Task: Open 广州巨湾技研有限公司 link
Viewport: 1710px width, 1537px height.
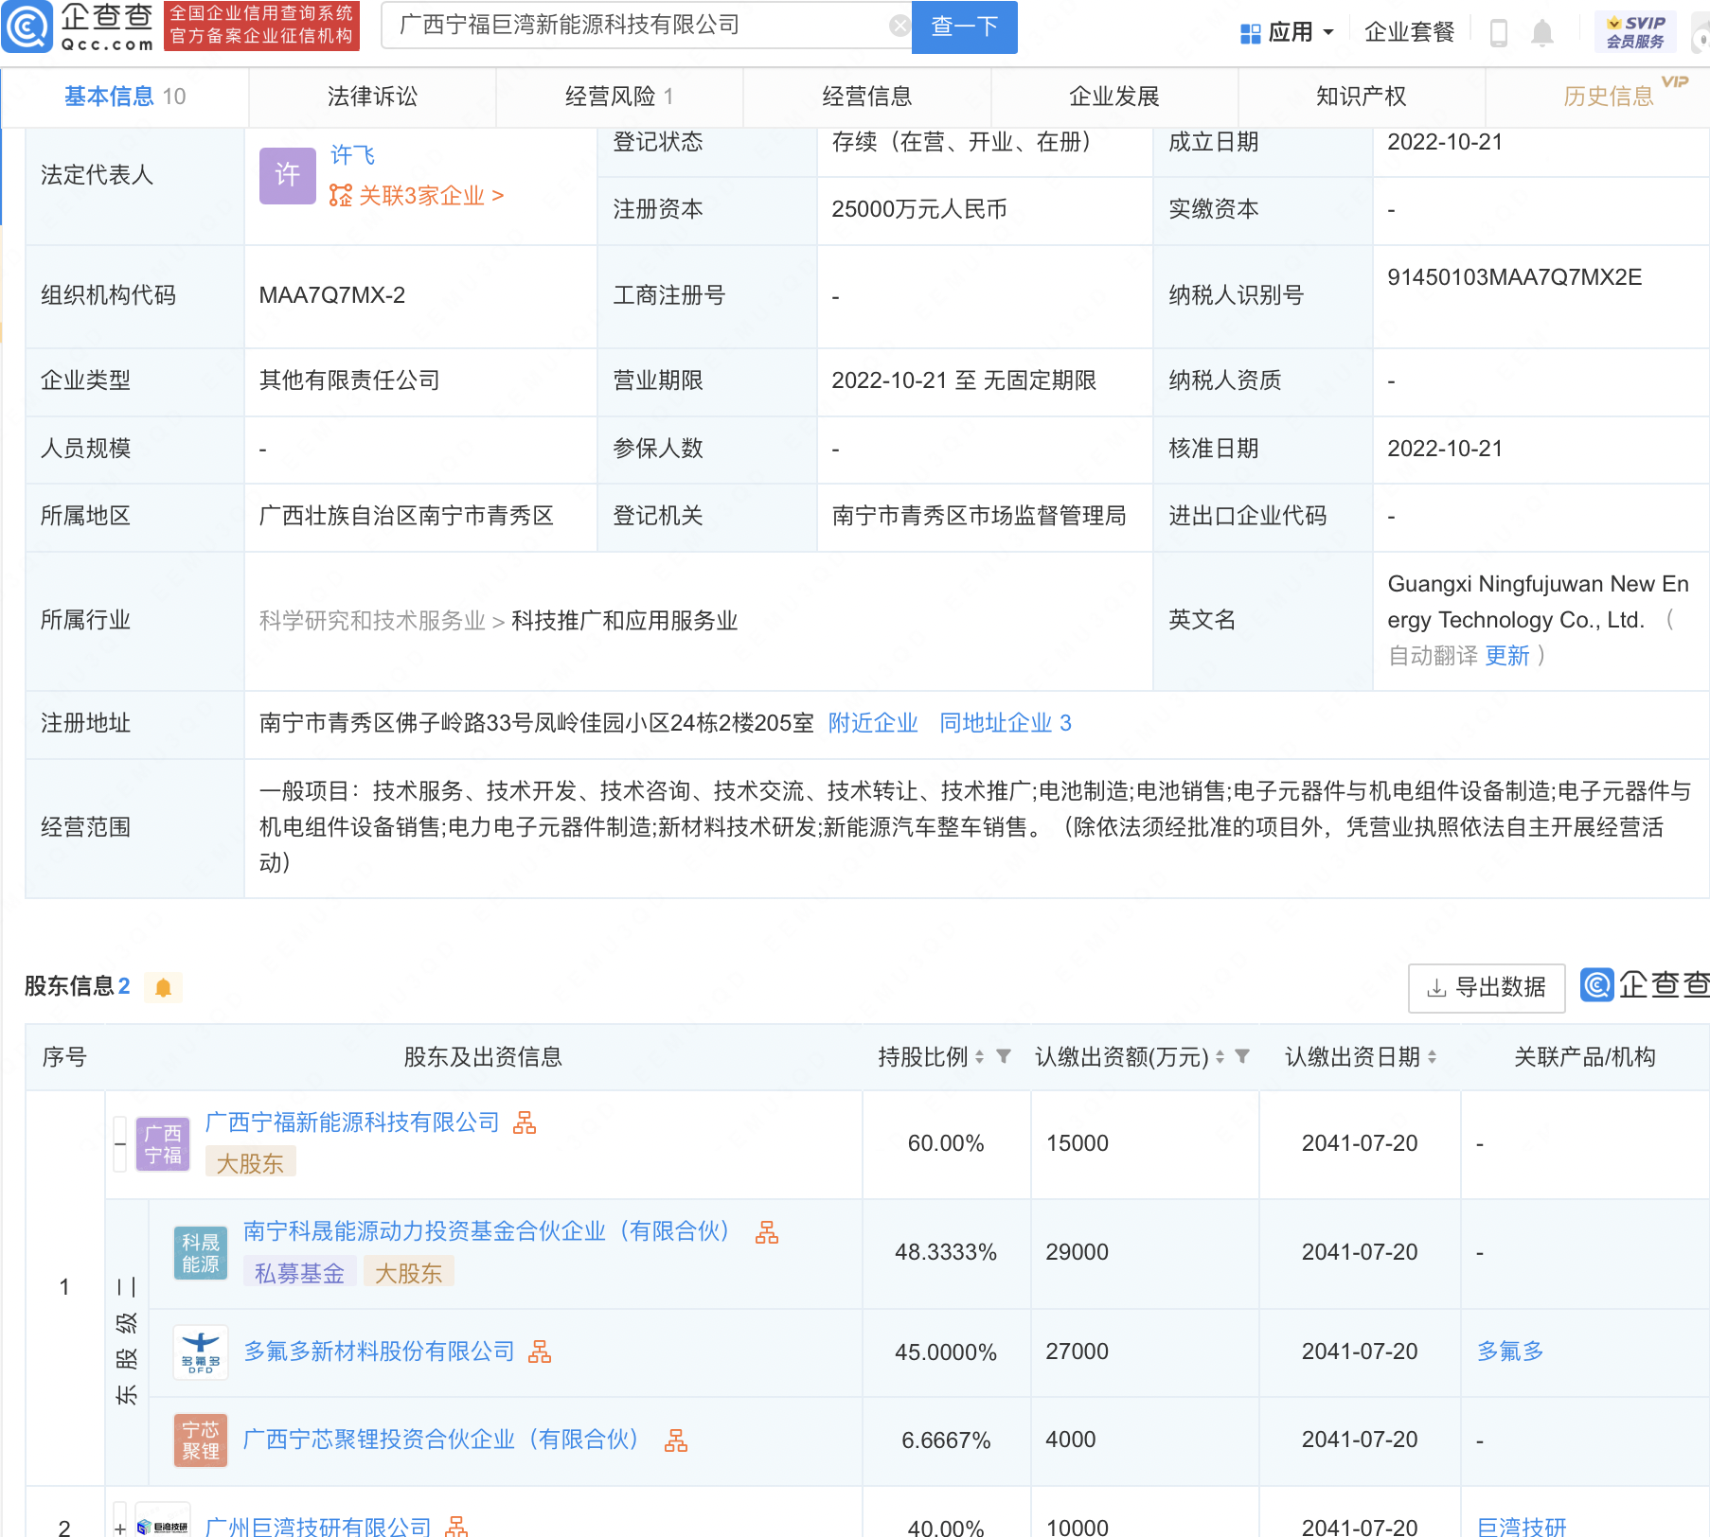Action: tap(318, 1526)
